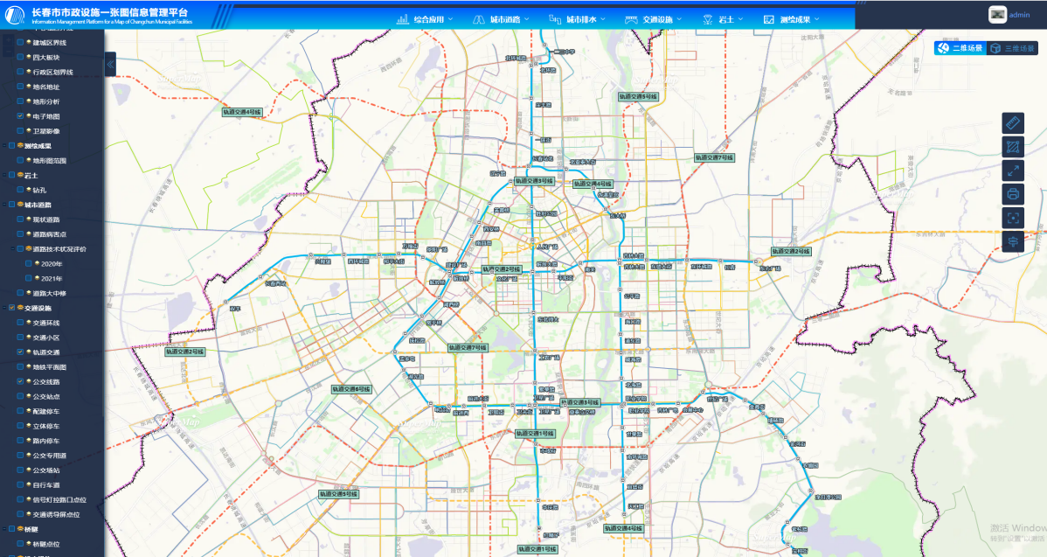Click the print map icon
Viewport: 1047px width, 557px height.
pyautogui.click(x=1013, y=194)
